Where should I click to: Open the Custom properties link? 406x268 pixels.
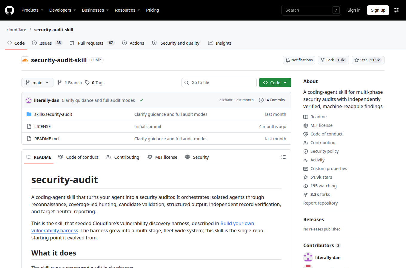329,169
